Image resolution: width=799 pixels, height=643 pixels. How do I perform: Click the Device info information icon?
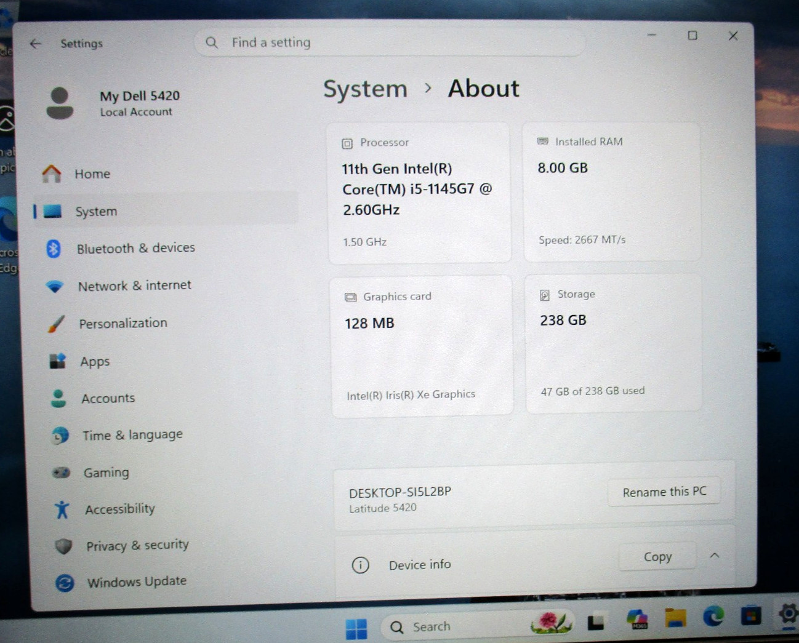tap(360, 565)
